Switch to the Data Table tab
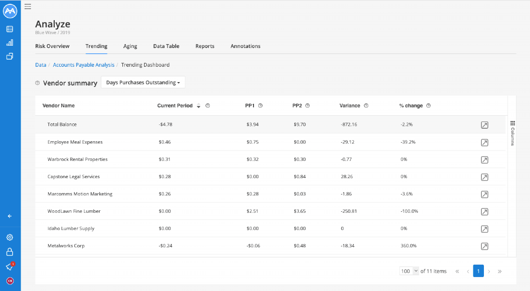This screenshot has height=291, width=530. [x=166, y=46]
